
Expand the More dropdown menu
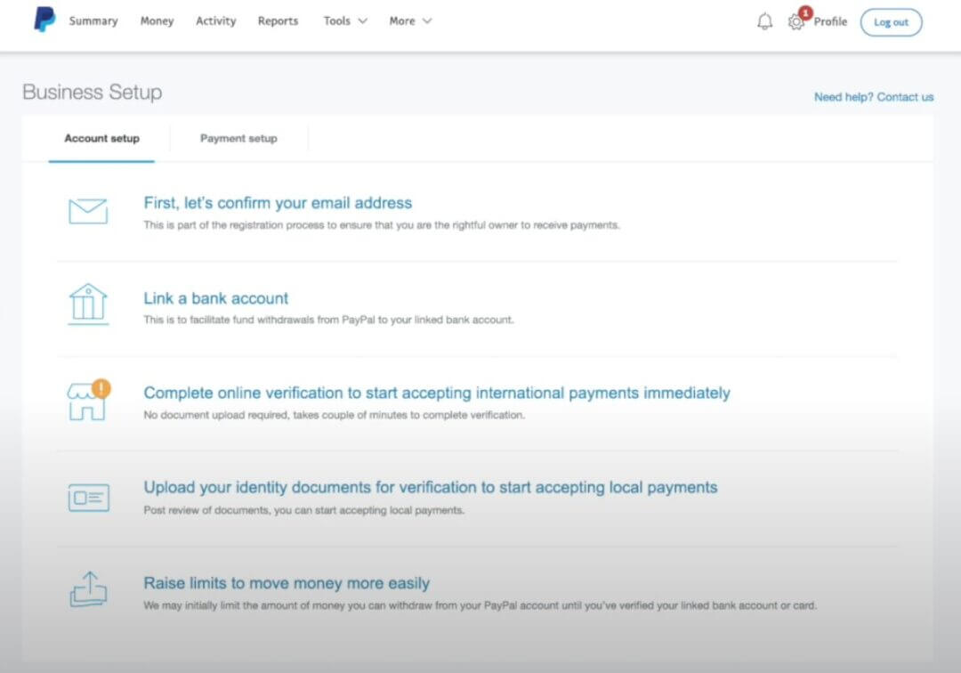[410, 20]
